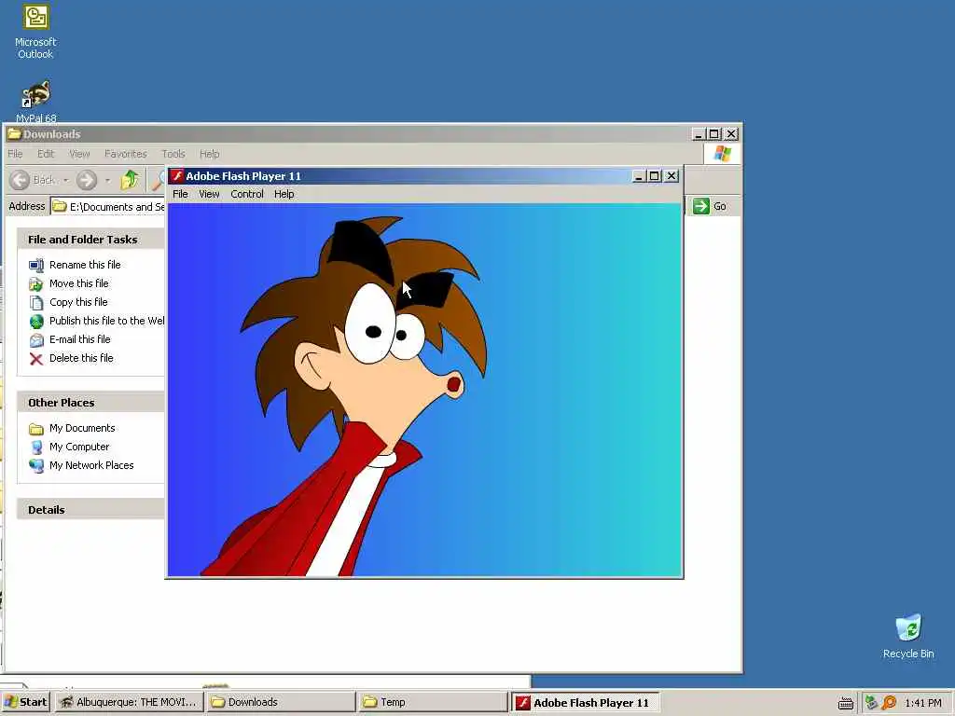The width and height of the screenshot is (955, 716).
Task: Open My Network Places link
Action: click(91, 465)
